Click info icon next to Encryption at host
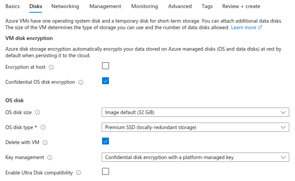295x181 pixels. coord(51,67)
